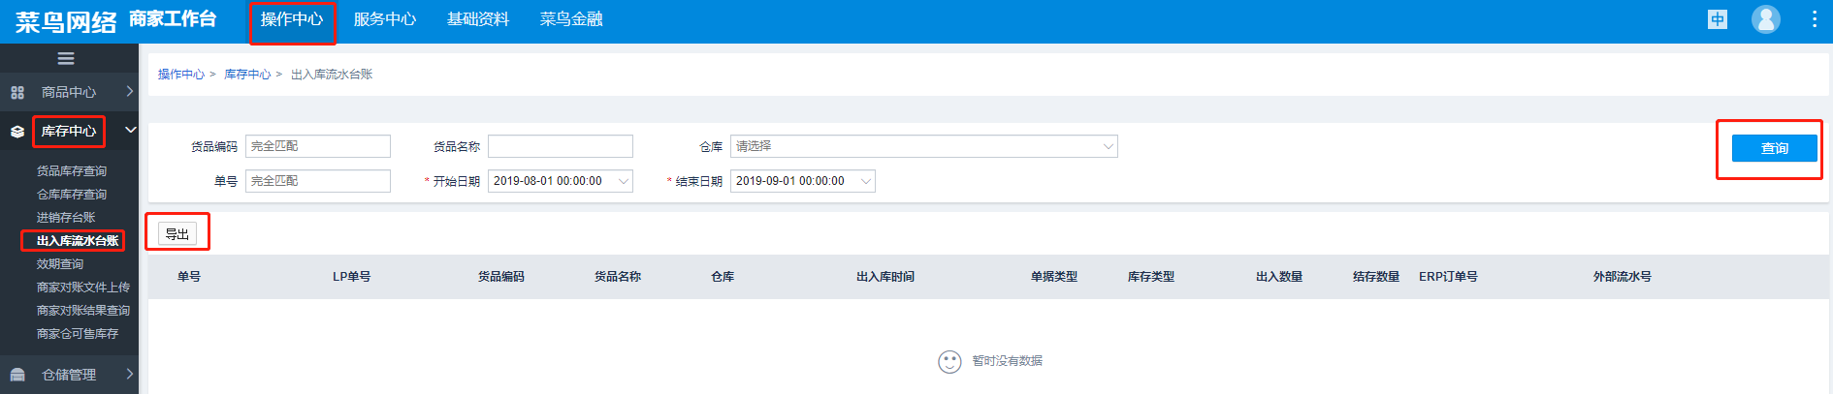1833x394 pixels.
Task: Click the user avatar icon
Action: (1765, 19)
